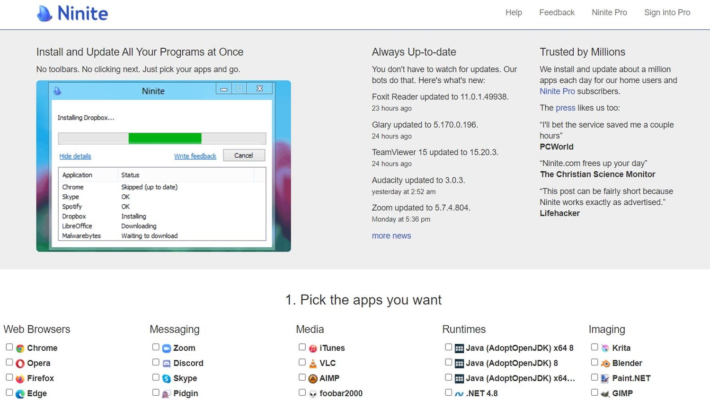
Task: Click the PCWorld attribution text
Action: pyautogui.click(x=557, y=147)
